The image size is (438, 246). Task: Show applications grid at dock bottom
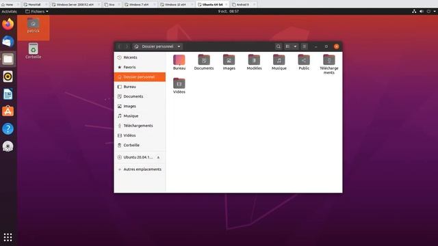click(8, 237)
